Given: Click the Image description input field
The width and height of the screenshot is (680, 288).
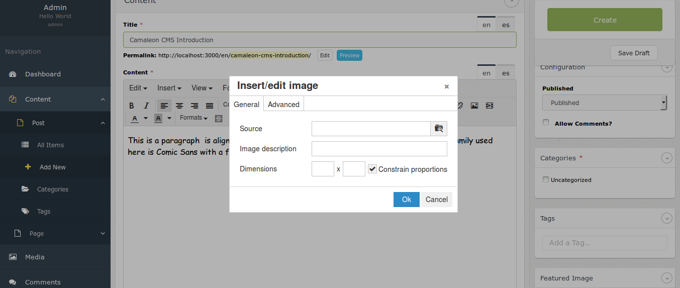Looking at the screenshot, I should point(379,149).
